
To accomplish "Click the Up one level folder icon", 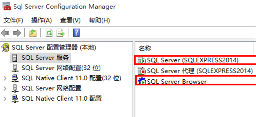I will [33, 33].
